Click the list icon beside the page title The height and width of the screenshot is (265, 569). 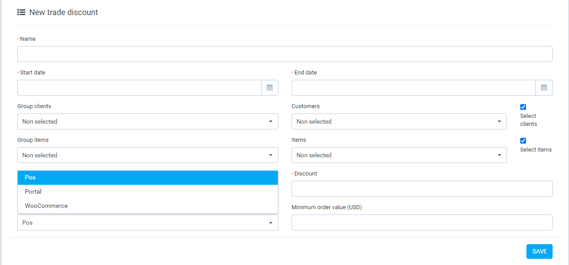pyautogui.click(x=21, y=12)
